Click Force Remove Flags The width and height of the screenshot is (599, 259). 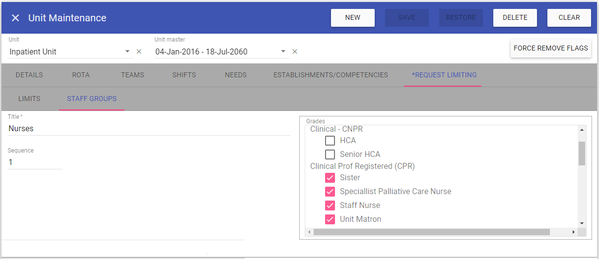(550, 49)
